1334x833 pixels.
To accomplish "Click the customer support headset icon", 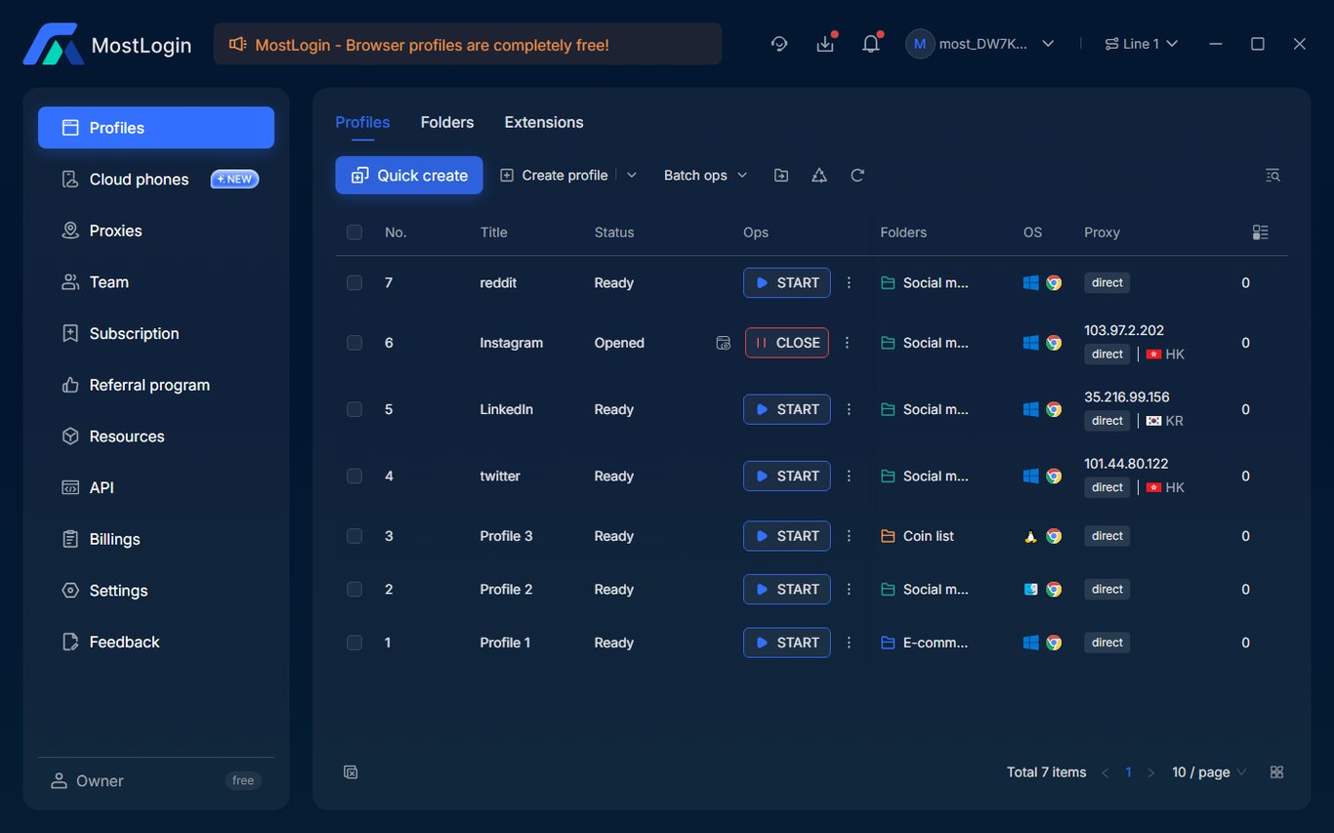I will [x=779, y=44].
